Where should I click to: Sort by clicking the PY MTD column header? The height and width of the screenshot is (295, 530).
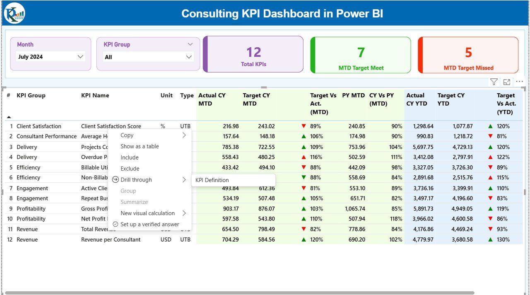[x=353, y=95]
